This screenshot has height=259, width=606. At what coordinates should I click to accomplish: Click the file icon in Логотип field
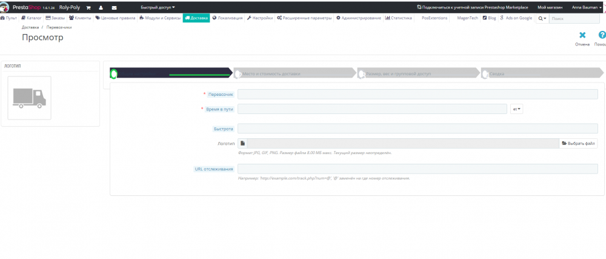[243, 143]
